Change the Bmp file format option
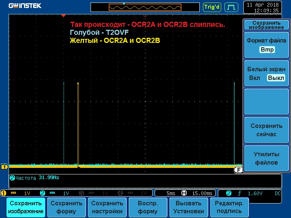The image size is (291, 218). click(x=267, y=50)
